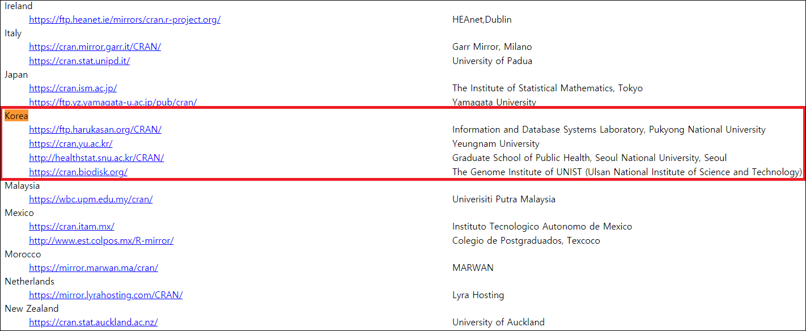Visit the cran.stat.unipd.it mirror
The image size is (806, 331).
coord(79,61)
